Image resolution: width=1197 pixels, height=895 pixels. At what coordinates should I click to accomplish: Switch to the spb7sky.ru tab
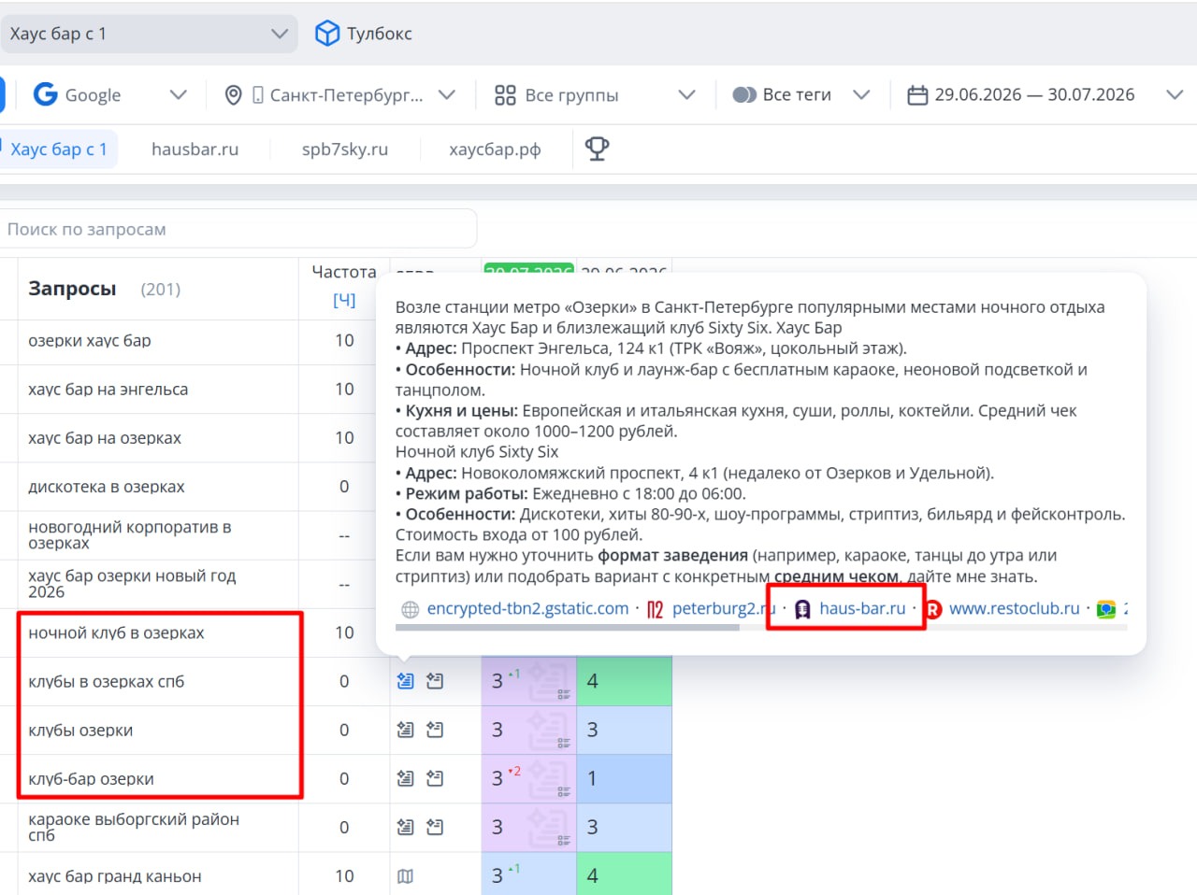click(345, 149)
